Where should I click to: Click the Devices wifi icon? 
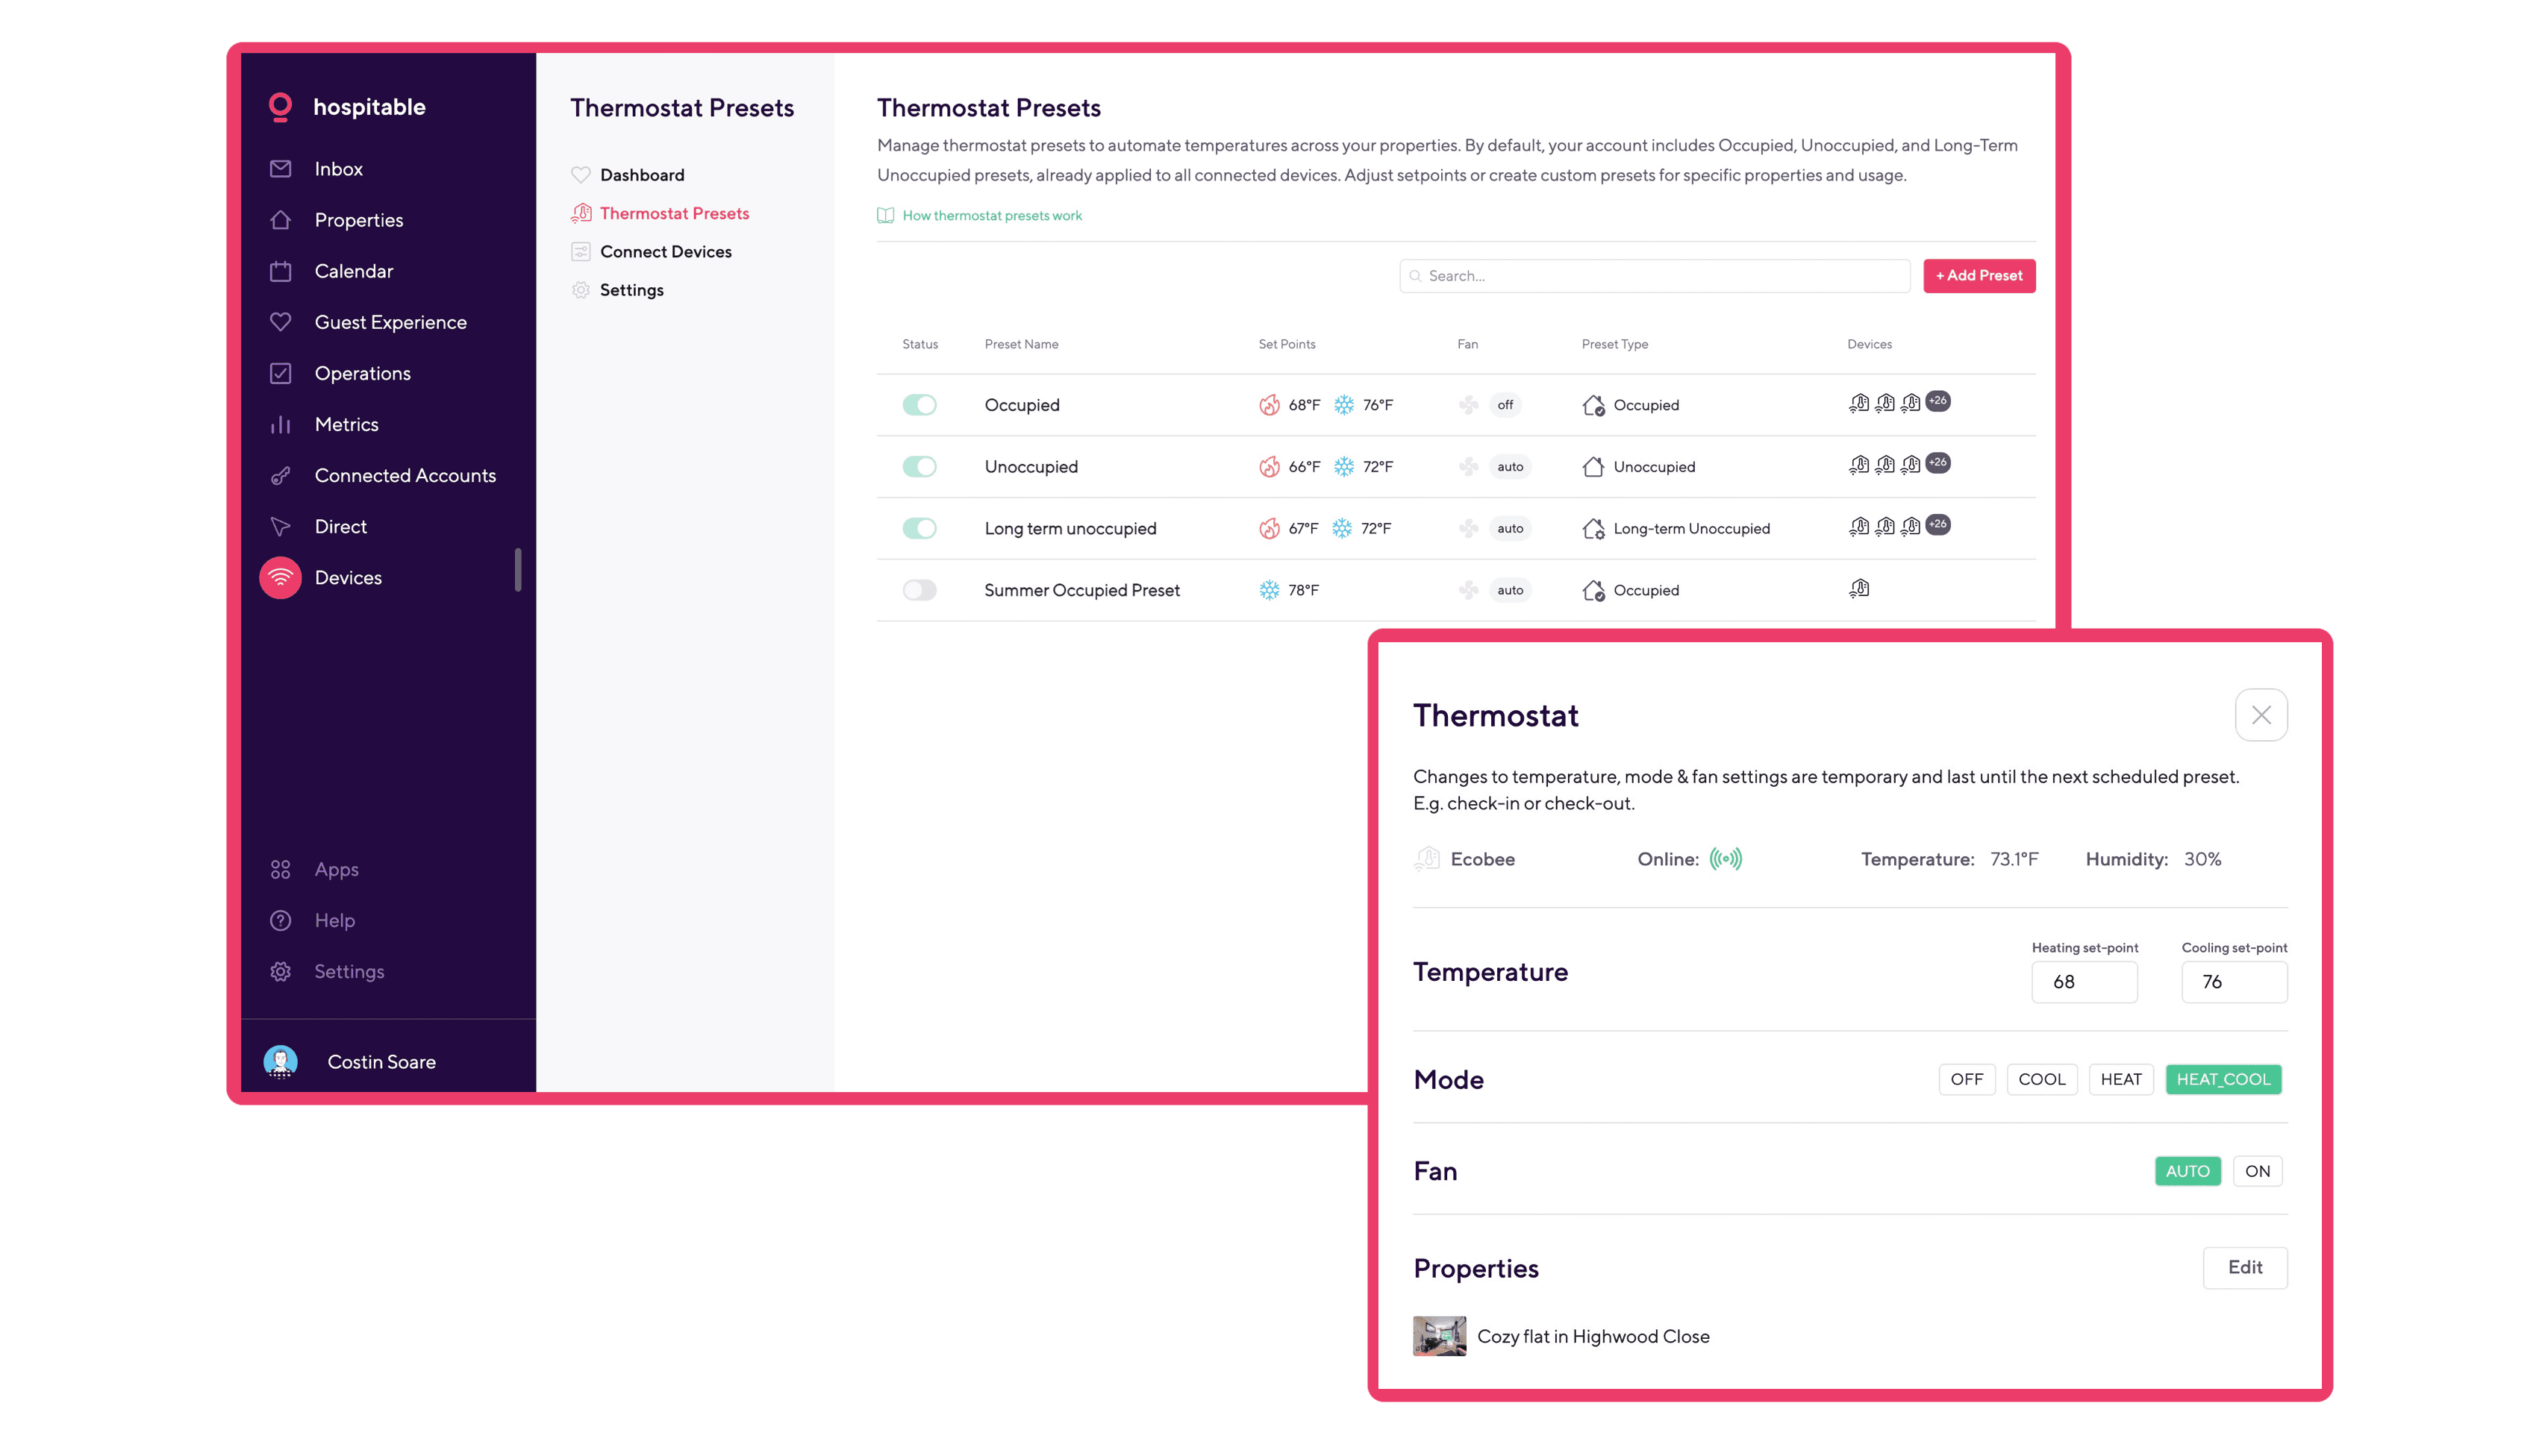tap(280, 578)
